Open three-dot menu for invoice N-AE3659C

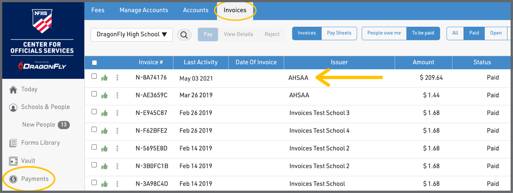[117, 95]
